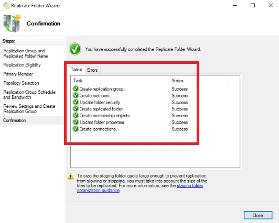
Task: Select the 'Create membership objects.' task row
Action: click(130, 116)
